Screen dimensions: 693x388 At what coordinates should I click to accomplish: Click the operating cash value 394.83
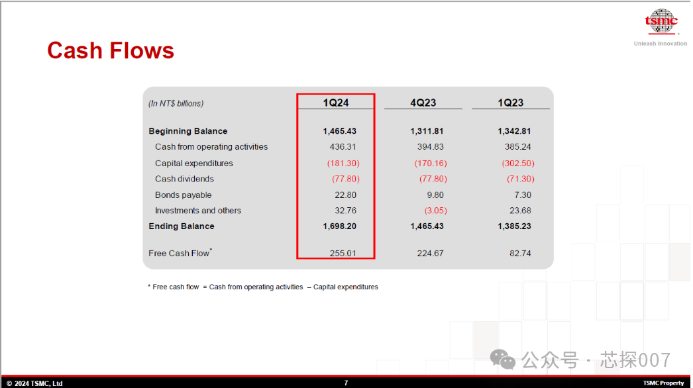(431, 147)
